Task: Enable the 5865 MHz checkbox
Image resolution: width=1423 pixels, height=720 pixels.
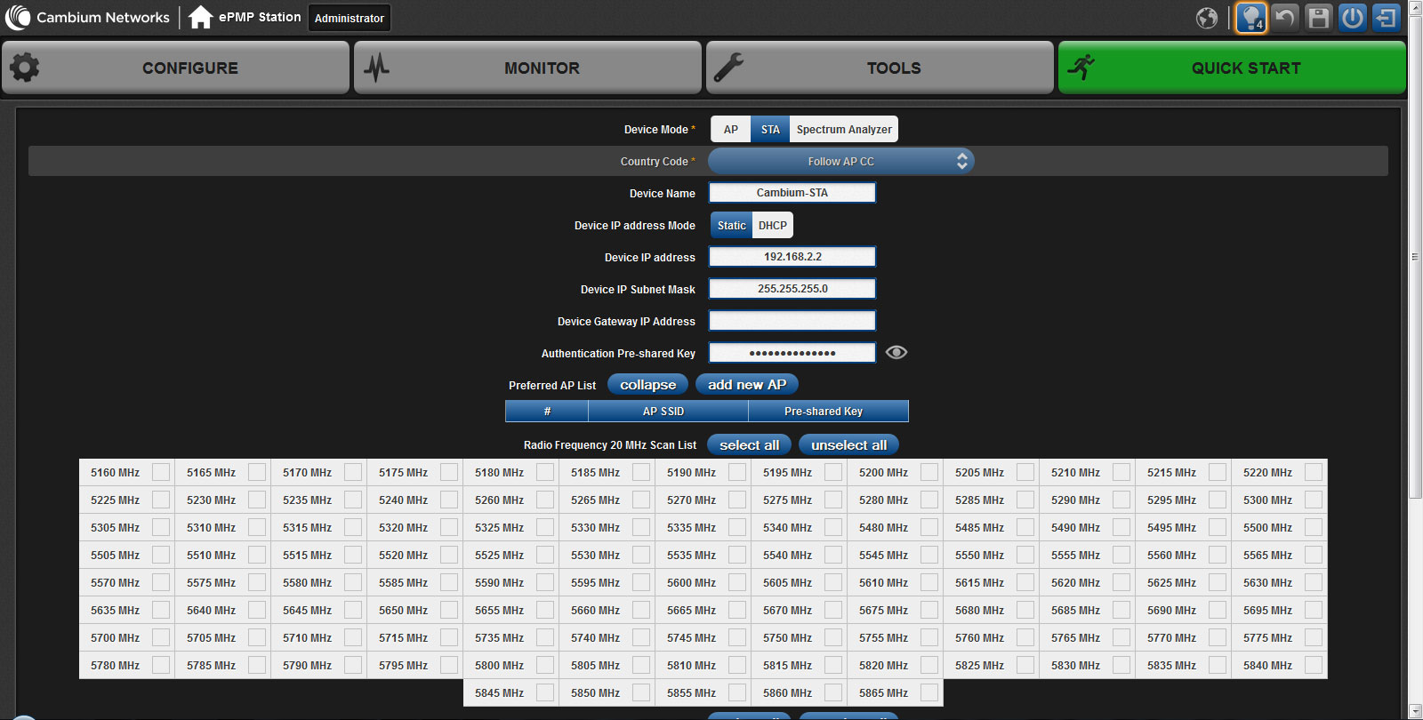Action: coord(929,693)
